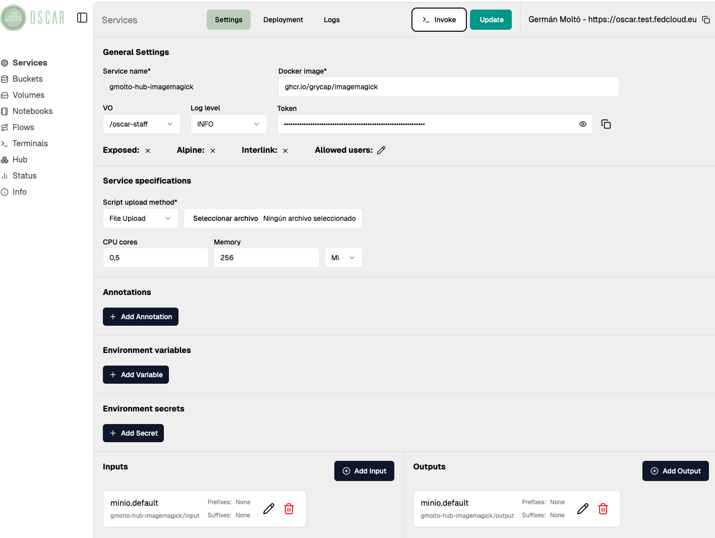Reveal the hidden token value
This screenshot has height=538, width=715.
click(x=582, y=124)
